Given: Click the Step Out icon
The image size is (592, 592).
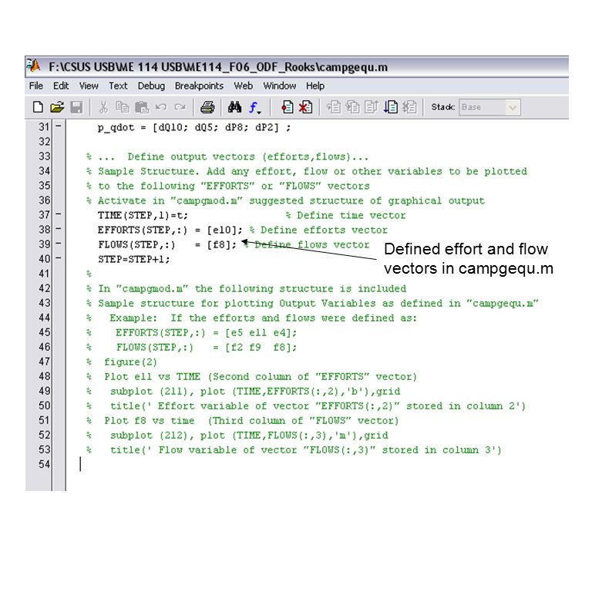Looking at the screenshot, I should point(372,107).
